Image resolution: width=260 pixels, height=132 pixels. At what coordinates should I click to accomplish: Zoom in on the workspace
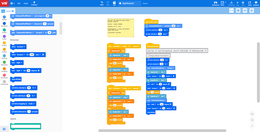252,114
